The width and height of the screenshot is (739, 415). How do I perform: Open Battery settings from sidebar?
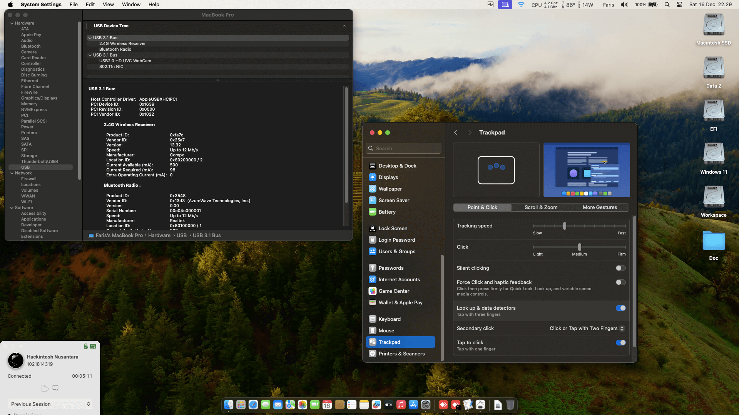coord(387,212)
